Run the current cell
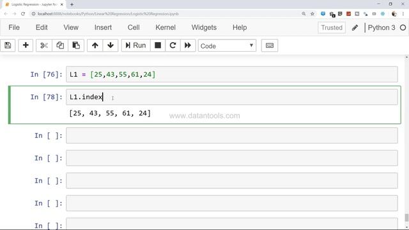 pyautogui.click(x=135, y=45)
